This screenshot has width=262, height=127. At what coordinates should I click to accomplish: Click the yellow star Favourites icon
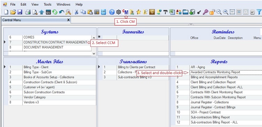point(139,12)
